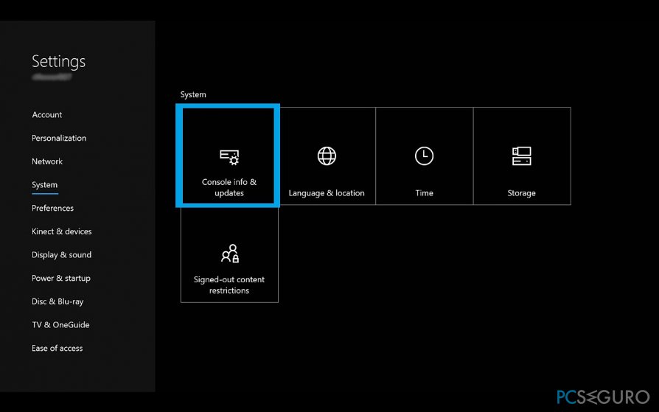Screen dimensions: 659x412
Task: Select Kinect & devices category
Action: point(62,231)
